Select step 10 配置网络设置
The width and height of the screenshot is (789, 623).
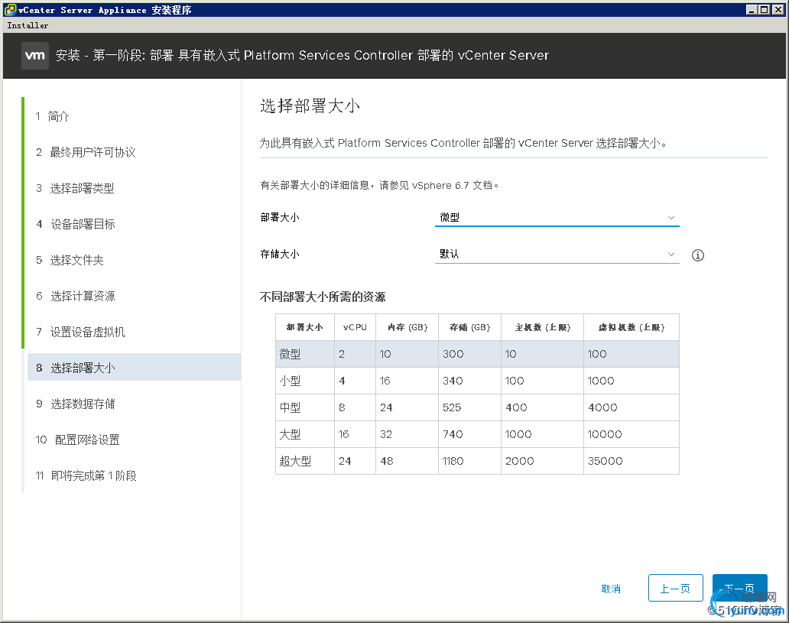[78, 440]
